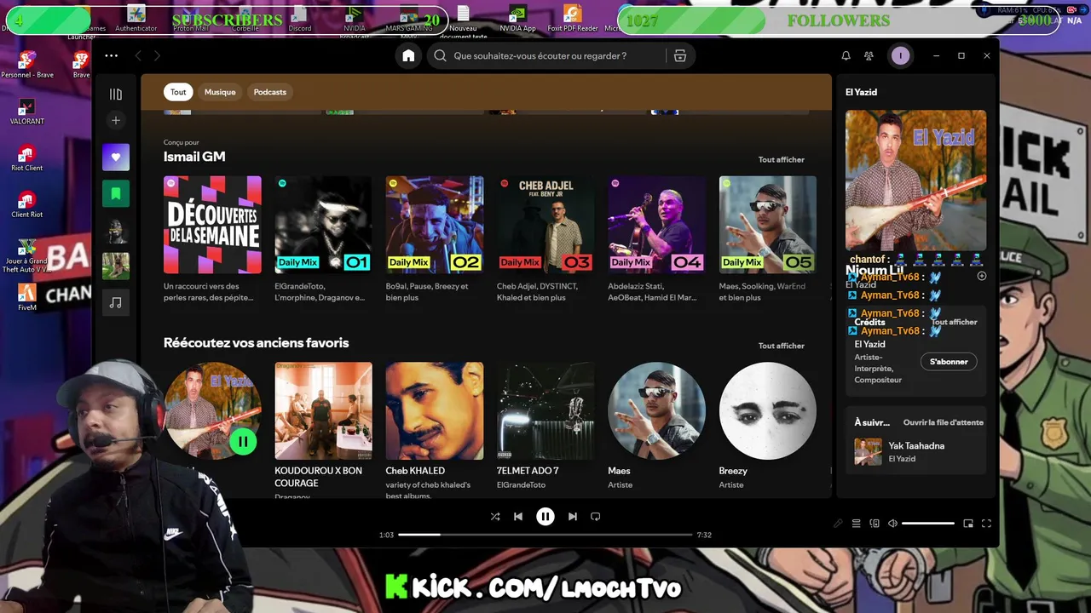Select the Podcasts filter chip
Screen dimensions: 1091x613
270,92
